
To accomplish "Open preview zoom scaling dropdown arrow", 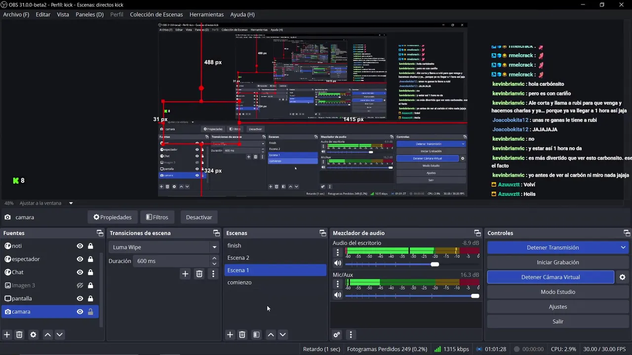I will (71, 203).
